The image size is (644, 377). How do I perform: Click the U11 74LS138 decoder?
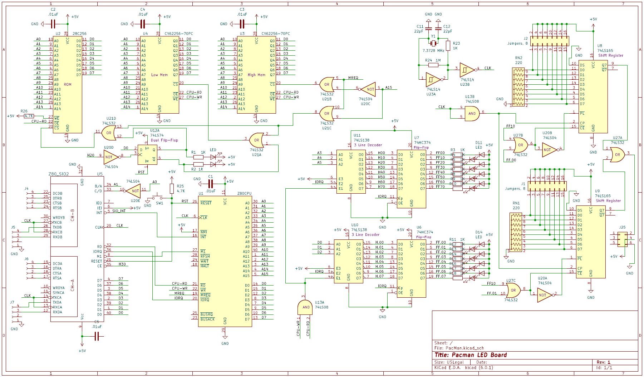pyautogui.click(x=351, y=172)
